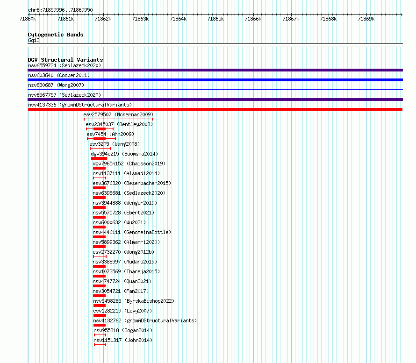Image resolution: width=416 pixels, height=363 pixels.
Task: Click the nsv830687 (Wong2007) label
Action: click(56, 85)
